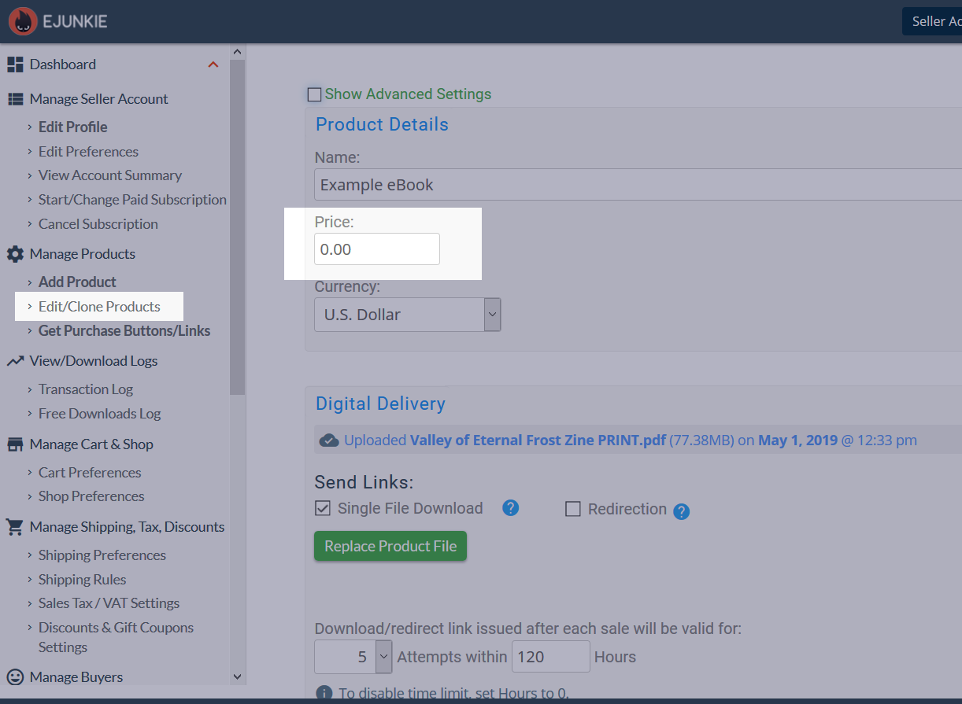Open the download Attempts count dropdown
This screenshot has width=962, height=704.
pos(353,657)
